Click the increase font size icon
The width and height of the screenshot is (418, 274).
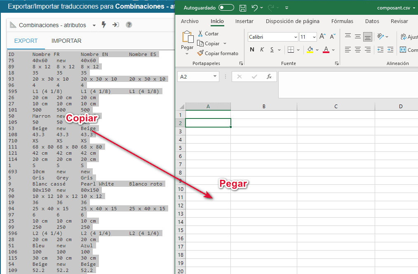(322, 37)
